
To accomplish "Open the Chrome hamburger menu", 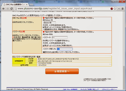I will (123, 9).
